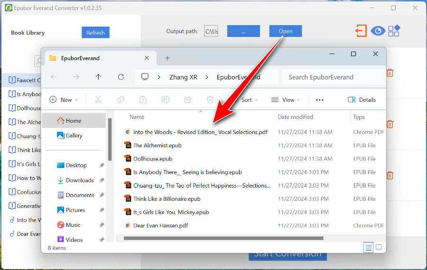Select the Is Anybody book in the library
427x270 pixels.
click(22, 94)
